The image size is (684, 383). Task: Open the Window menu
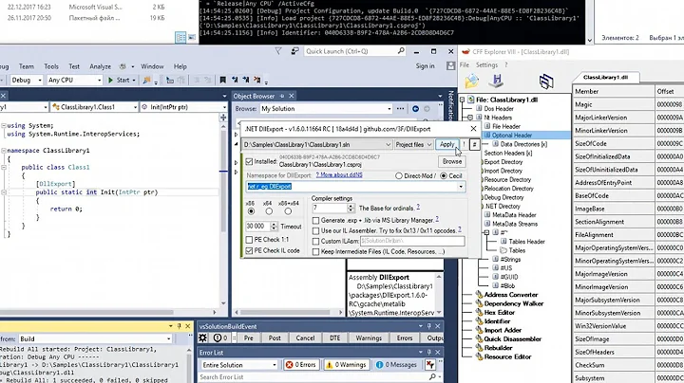(x=152, y=66)
